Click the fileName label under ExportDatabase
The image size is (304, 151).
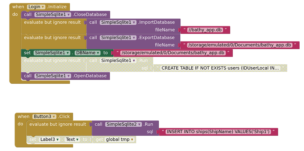click(x=165, y=45)
